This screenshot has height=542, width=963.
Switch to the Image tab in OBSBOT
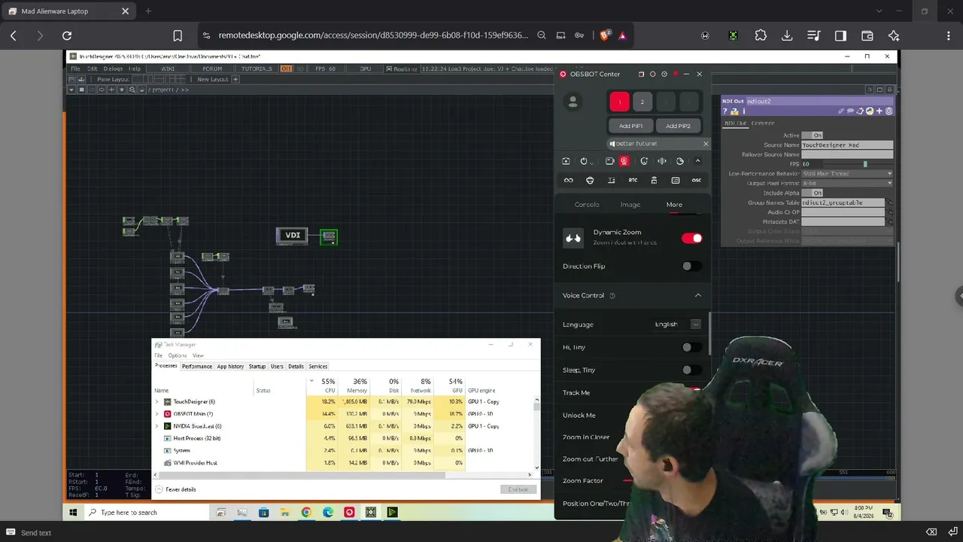630,205
